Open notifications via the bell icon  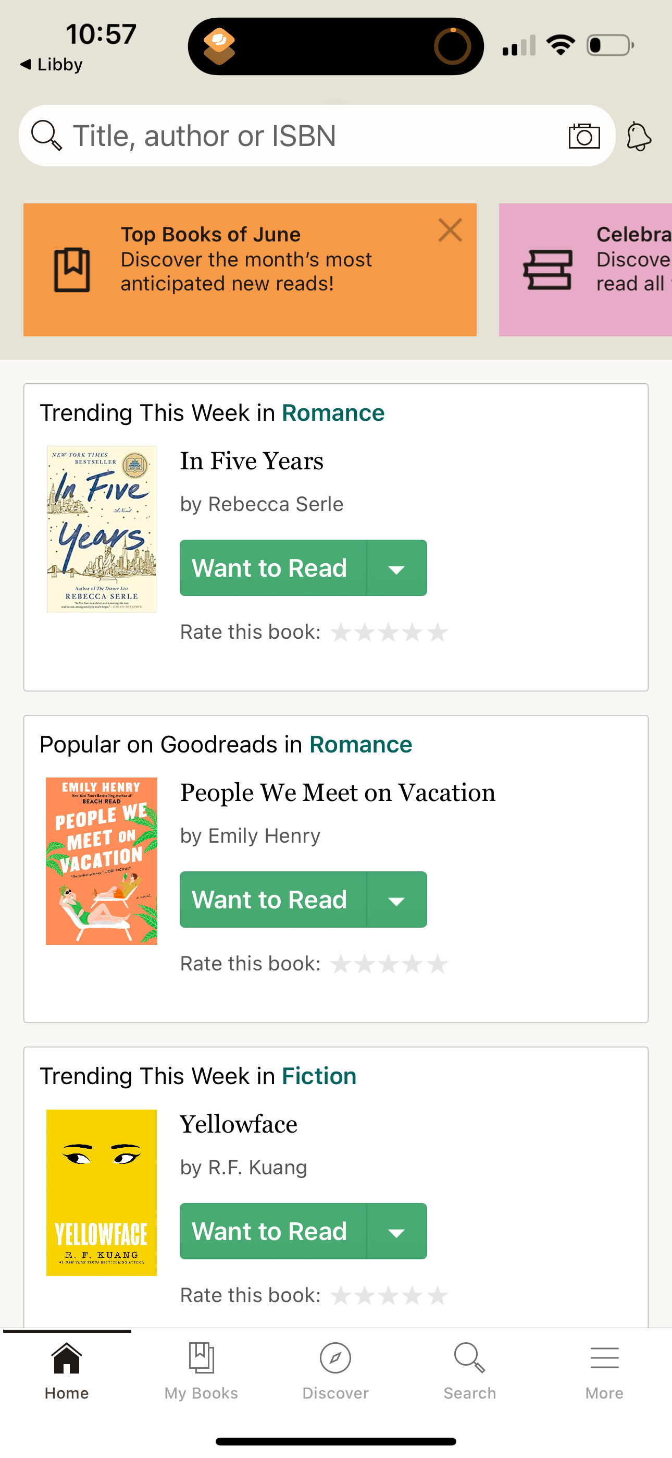pos(638,135)
